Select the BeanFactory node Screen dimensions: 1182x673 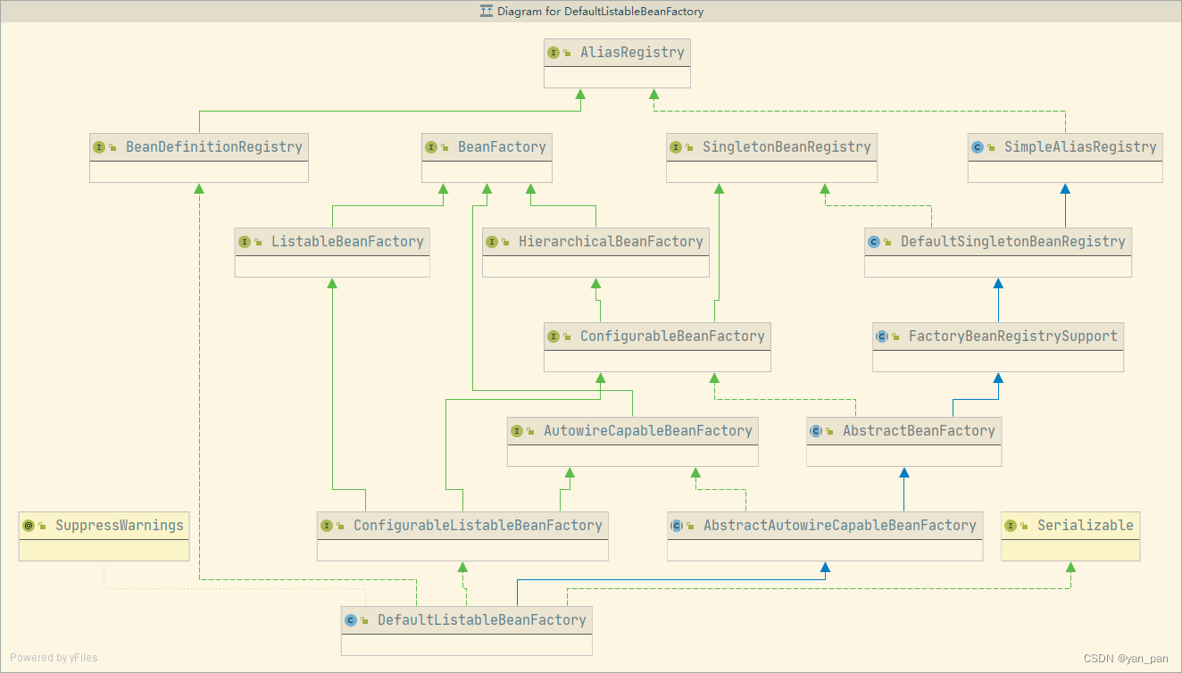pyautogui.click(x=487, y=158)
